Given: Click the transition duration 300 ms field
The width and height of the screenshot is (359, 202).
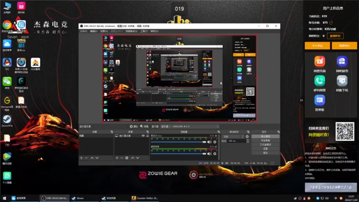Looking at the screenshot, I should (x=237, y=141).
